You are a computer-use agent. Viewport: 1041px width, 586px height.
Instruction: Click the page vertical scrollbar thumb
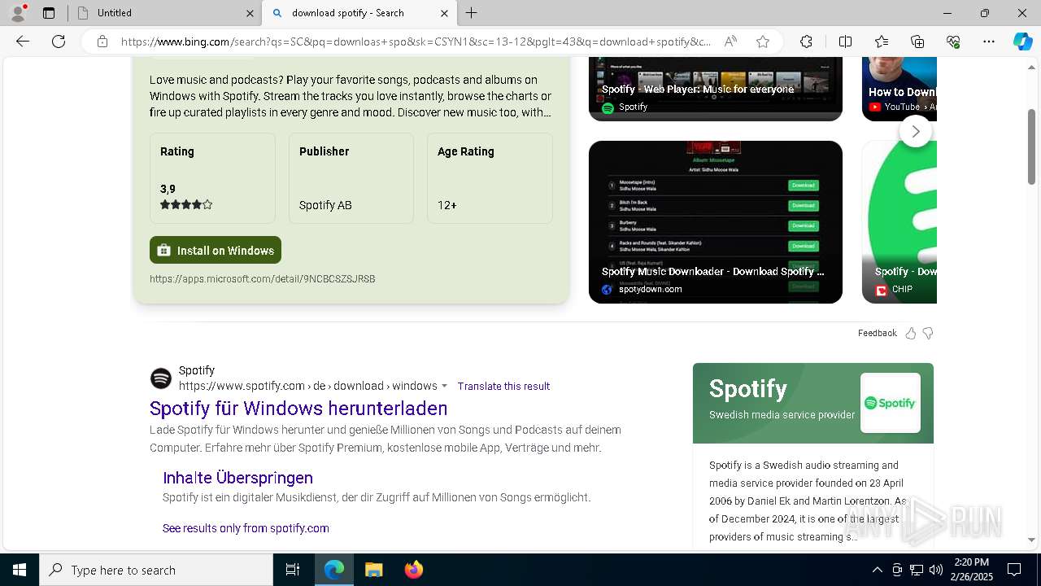click(1031, 147)
